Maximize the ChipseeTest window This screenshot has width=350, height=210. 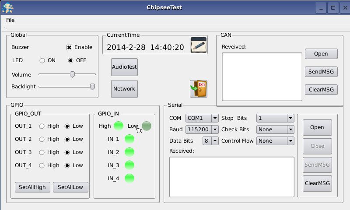pyautogui.click(x=333, y=8)
